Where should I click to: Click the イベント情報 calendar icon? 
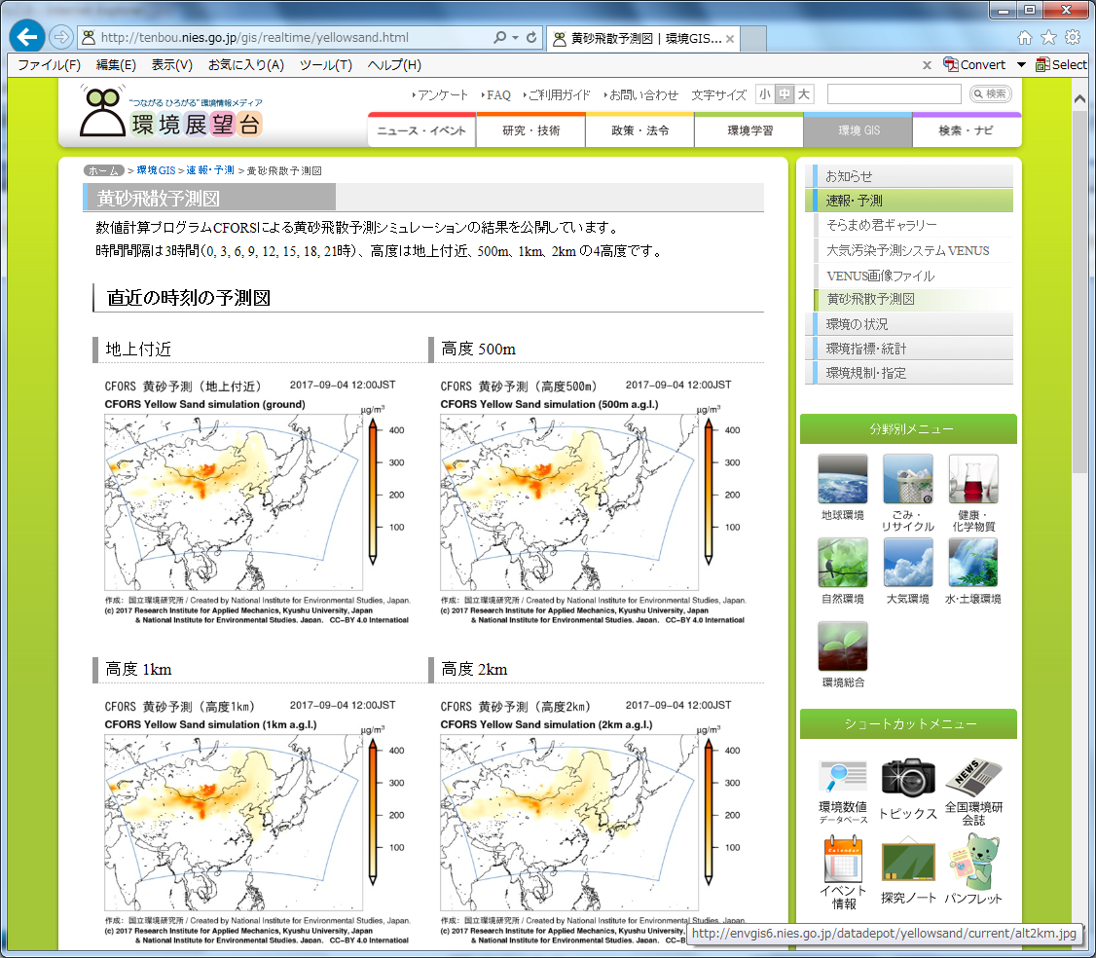(x=843, y=859)
